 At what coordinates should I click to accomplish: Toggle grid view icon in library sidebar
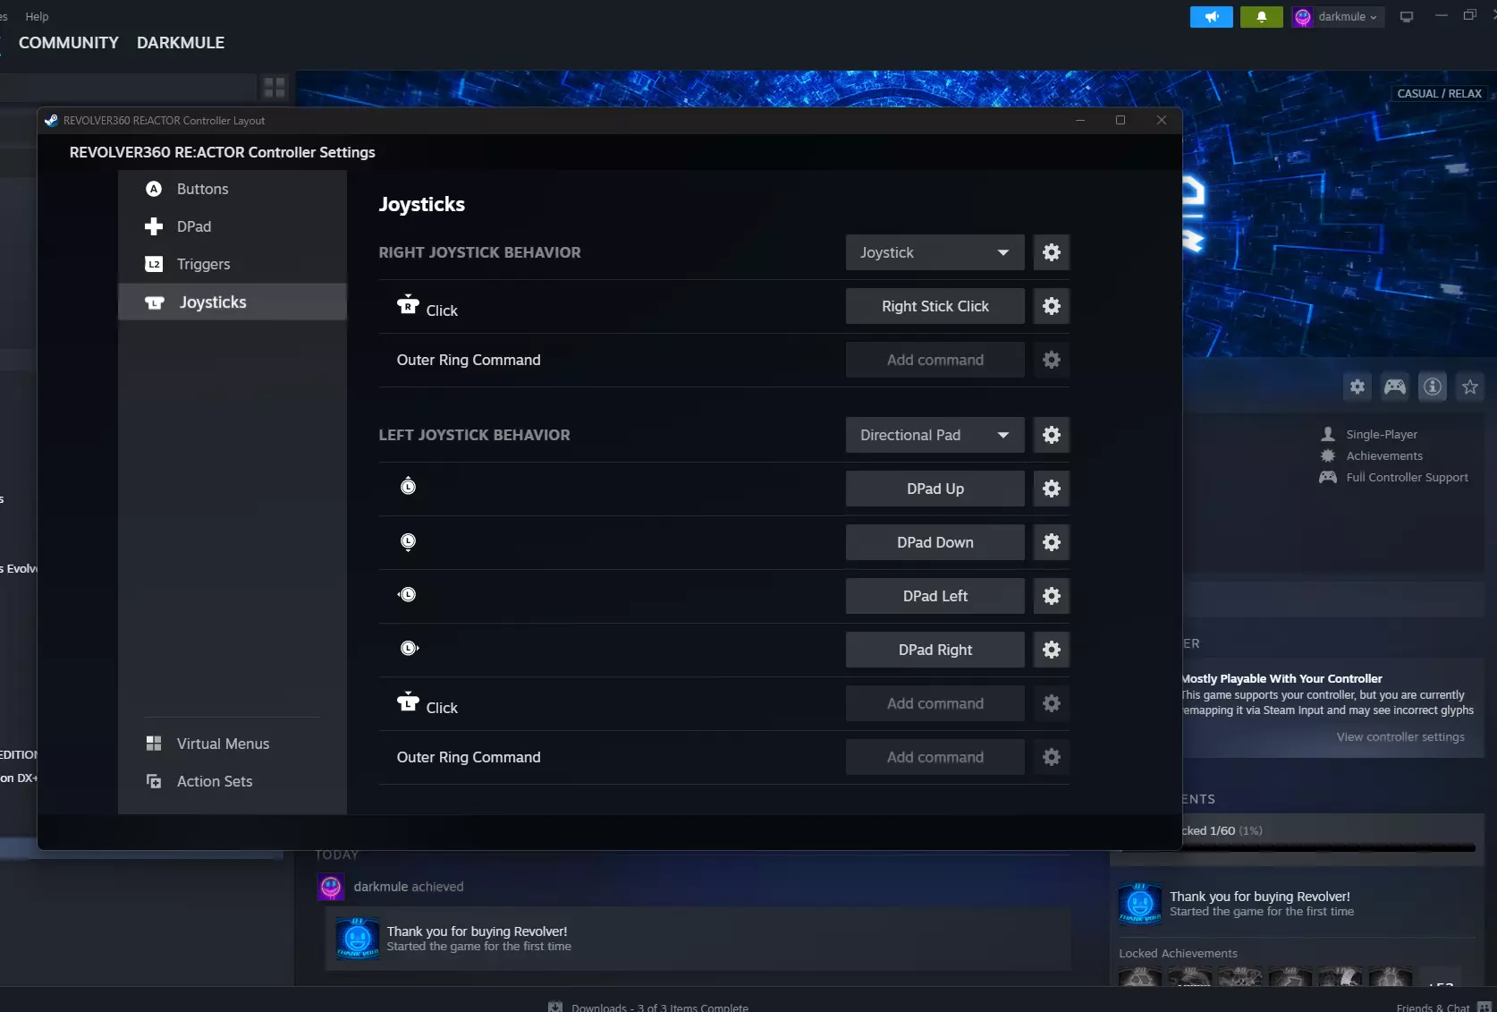pyautogui.click(x=275, y=87)
